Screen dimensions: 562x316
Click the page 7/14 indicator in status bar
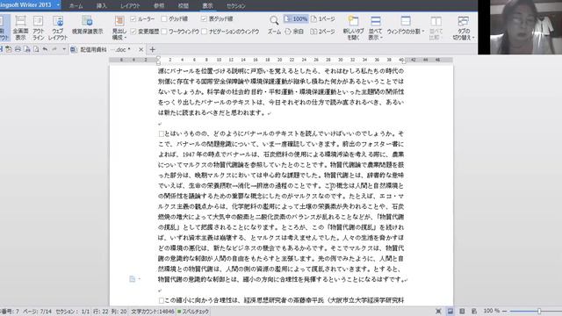pos(37,312)
